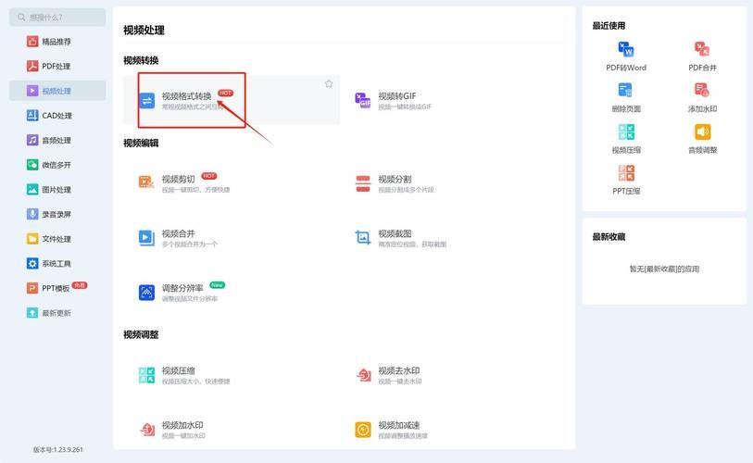753x463 pixels.
Task: Open CAD处理 category
Action: [x=49, y=116]
